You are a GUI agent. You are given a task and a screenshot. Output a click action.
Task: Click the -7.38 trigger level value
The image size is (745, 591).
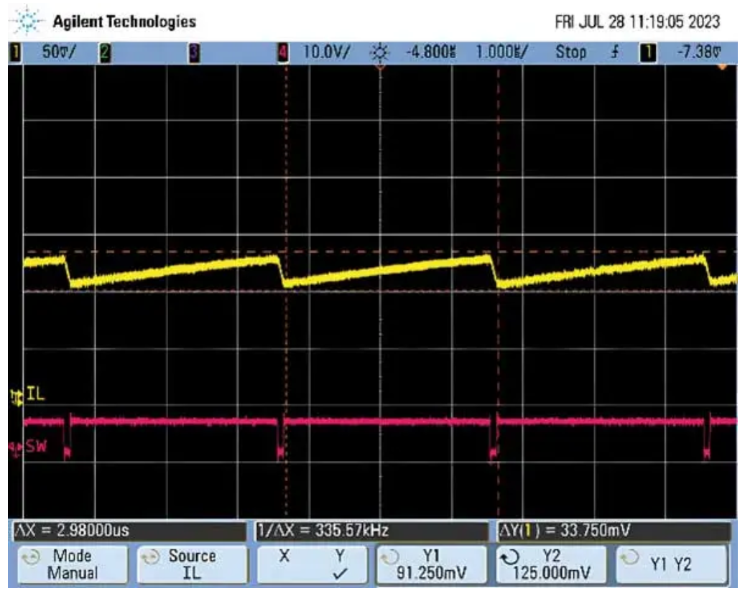click(x=698, y=52)
